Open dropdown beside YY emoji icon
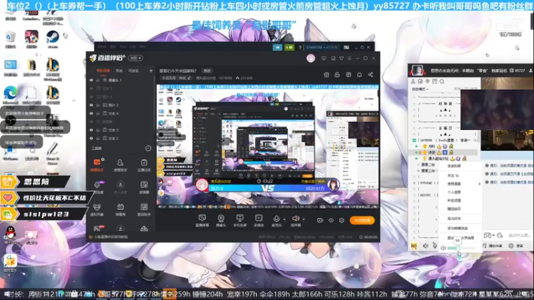This screenshot has height=300, width=534. (x=493, y=235)
